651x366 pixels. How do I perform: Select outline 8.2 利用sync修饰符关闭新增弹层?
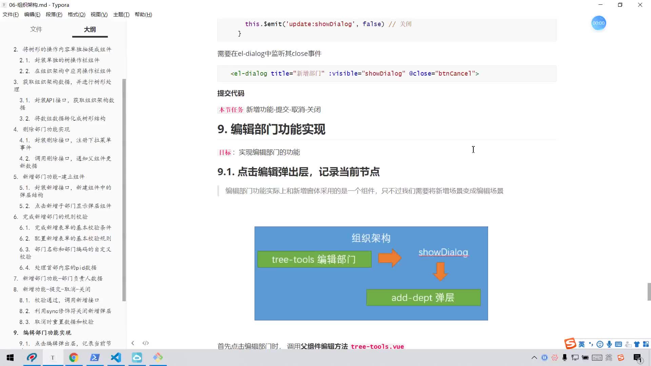(x=65, y=311)
